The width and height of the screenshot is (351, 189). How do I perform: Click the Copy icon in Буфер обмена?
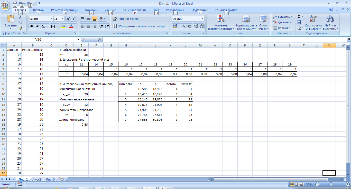click(x=21, y=22)
